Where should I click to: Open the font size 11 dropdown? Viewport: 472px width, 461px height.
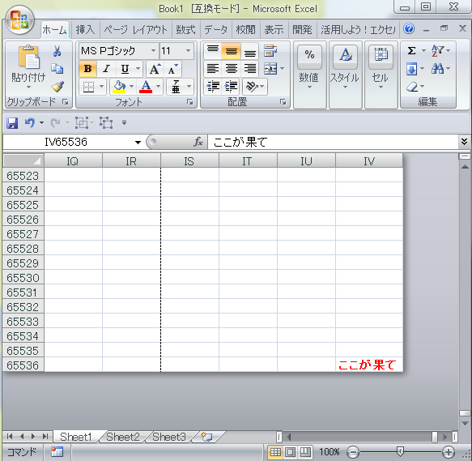click(x=188, y=50)
